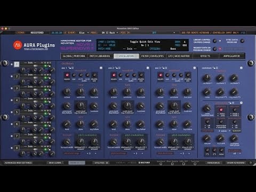This screenshot has width=256, height=192.
Task: Select square waveform on osc 3
Action: [x=161, y=75]
